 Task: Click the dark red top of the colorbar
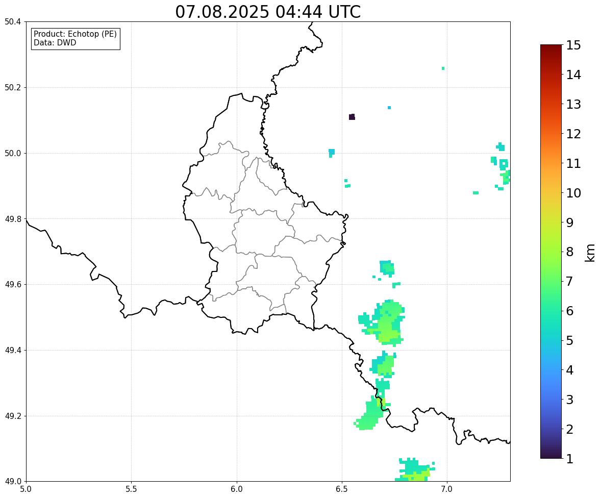[x=551, y=48]
